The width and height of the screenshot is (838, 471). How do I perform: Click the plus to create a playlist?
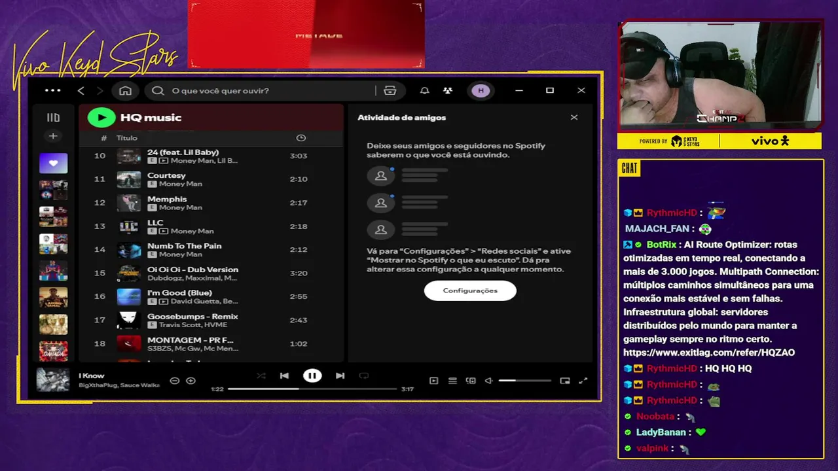tap(53, 136)
